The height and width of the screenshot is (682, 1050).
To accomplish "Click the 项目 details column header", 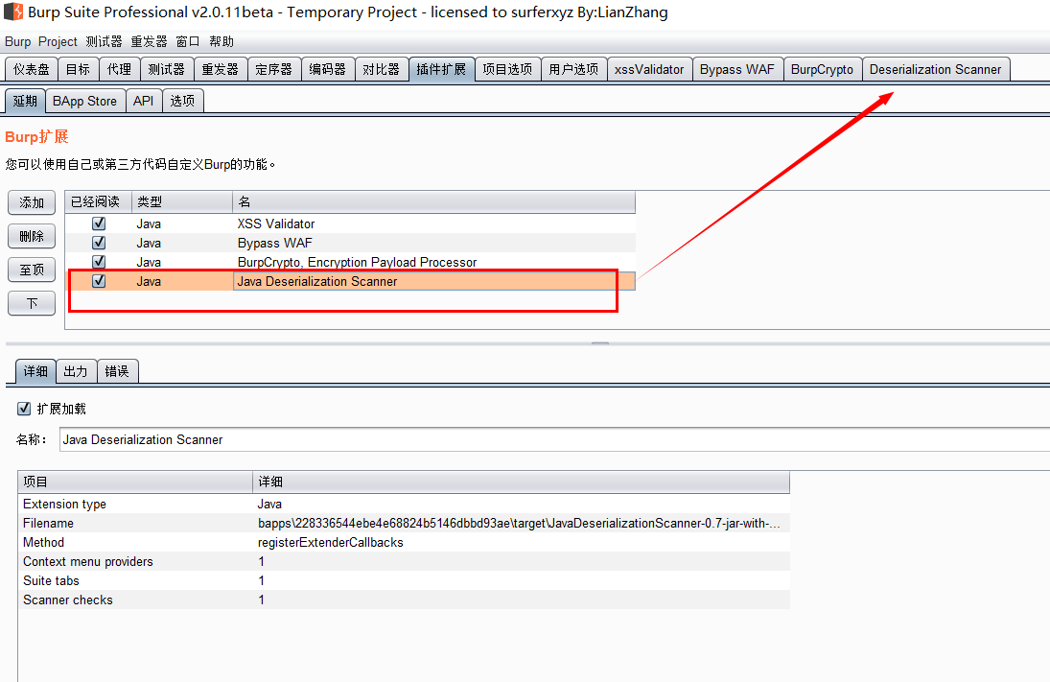I will (135, 482).
